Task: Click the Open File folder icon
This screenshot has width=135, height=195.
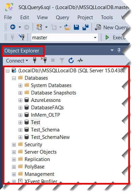Action: pyautogui.click(x=67, y=27)
